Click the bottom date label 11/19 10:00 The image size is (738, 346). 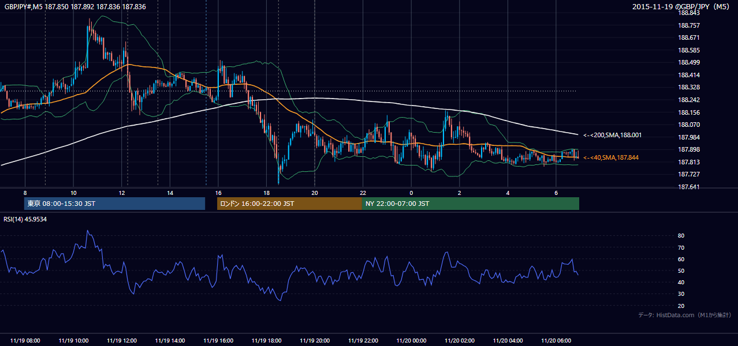coord(73,341)
